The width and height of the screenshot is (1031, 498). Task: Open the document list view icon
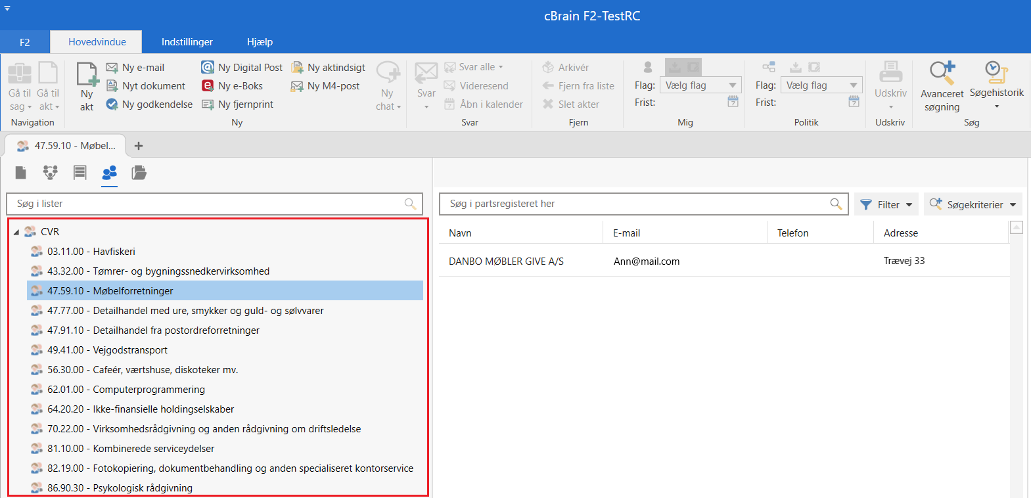coord(21,173)
